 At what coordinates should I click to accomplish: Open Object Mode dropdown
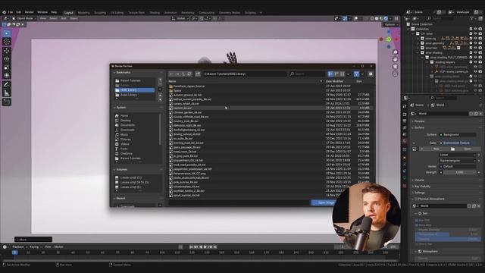tap(24, 18)
